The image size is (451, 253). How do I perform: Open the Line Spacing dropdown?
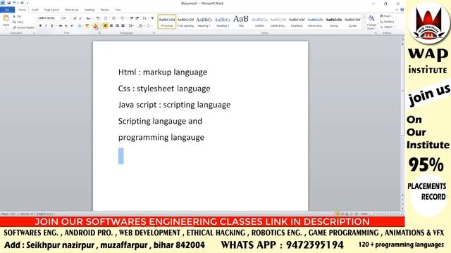[131, 26]
